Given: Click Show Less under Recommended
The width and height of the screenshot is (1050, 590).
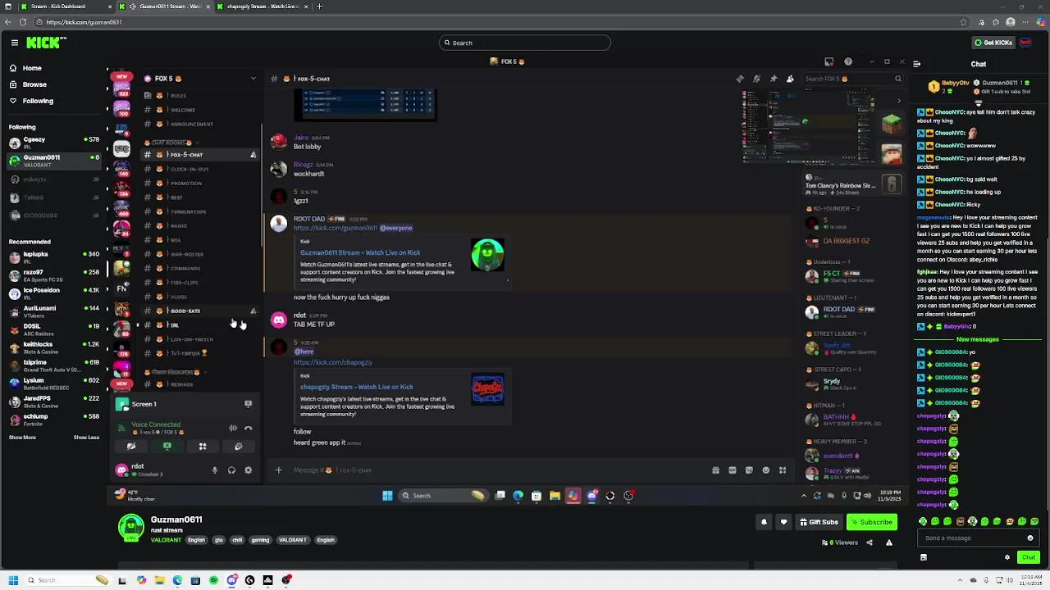Looking at the screenshot, I should point(86,438).
